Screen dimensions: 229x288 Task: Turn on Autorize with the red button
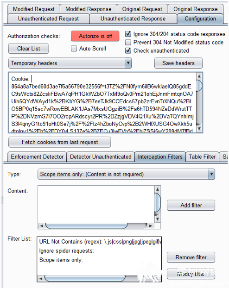click(x=95, y=36)
